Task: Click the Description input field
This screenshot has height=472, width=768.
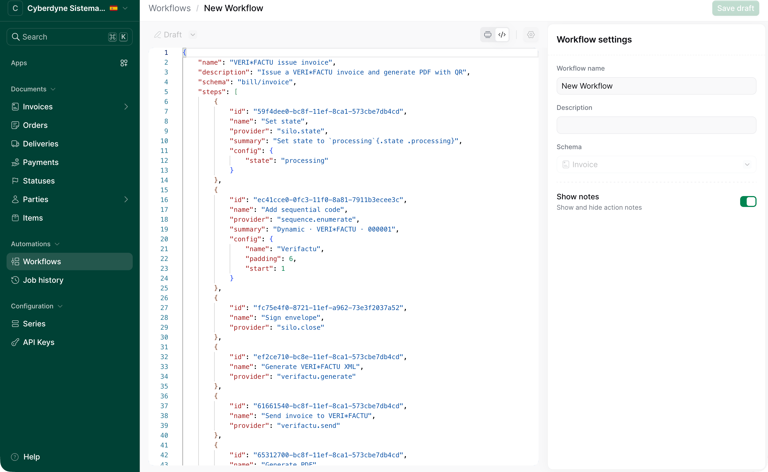Action: coord(656,125)
